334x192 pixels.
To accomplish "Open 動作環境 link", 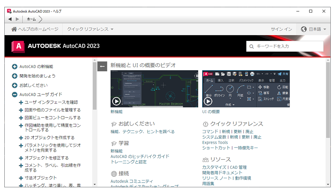I will [x=243, y=178].
